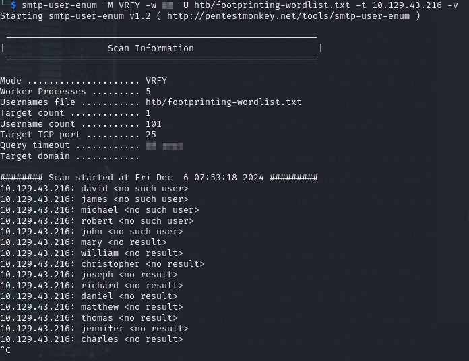
Task: Click the Username count value 101
Action: 154,124
